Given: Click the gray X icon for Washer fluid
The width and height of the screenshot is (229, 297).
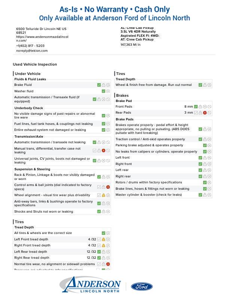Looking at the screenshot, I should tap(108, 91).
